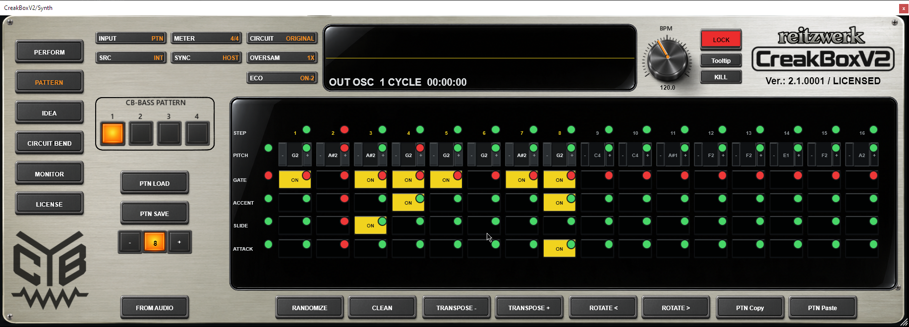Click the orange pattern length 8 display
Viewport: 909px width, 327px height.
pos(155,242)
